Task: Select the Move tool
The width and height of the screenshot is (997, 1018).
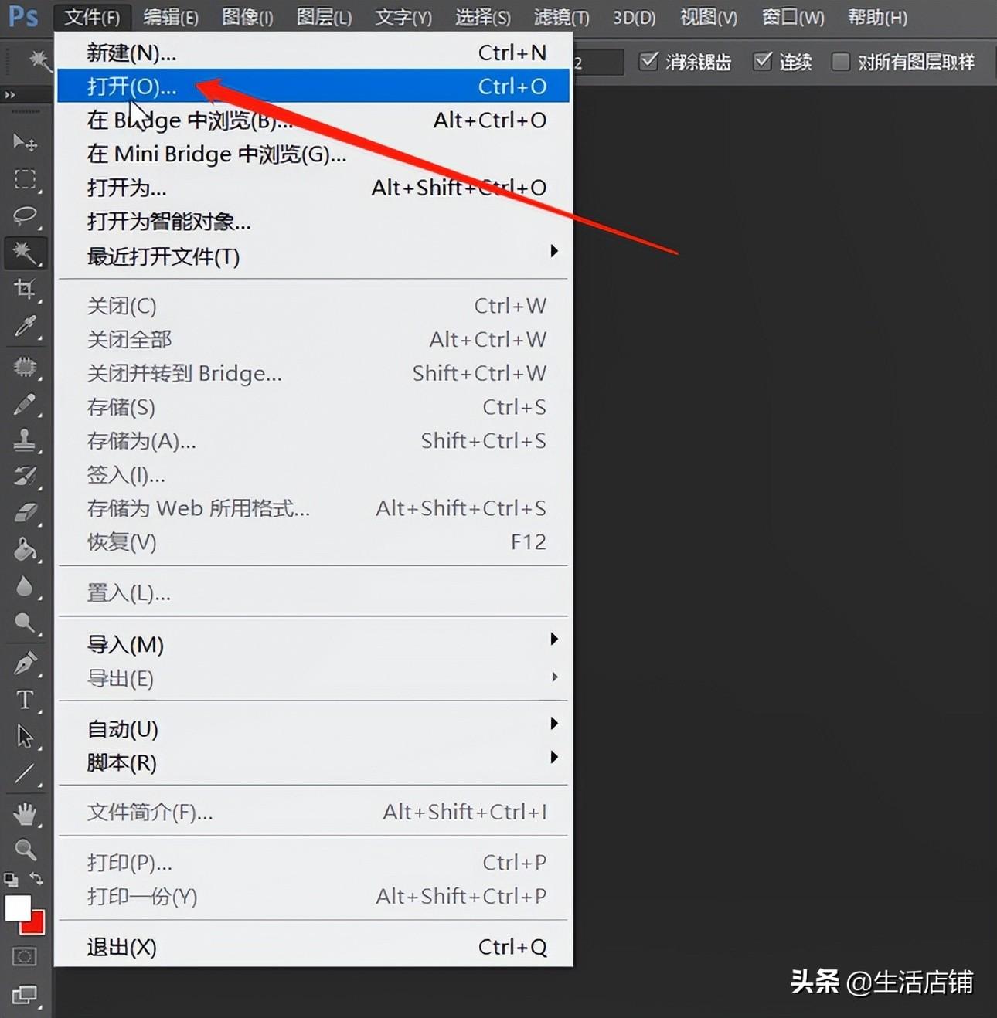Action: coord(25,142)
